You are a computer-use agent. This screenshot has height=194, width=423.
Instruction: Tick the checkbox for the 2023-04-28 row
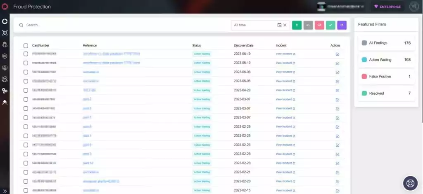point(26,90)
